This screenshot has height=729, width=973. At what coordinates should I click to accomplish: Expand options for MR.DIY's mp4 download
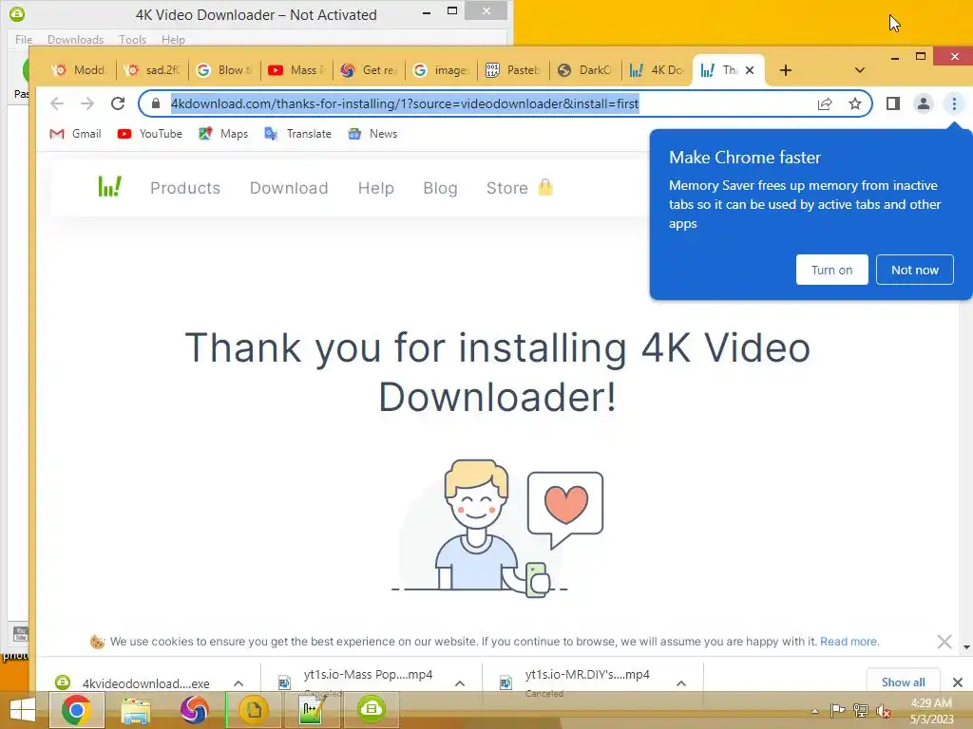(681, 683)
